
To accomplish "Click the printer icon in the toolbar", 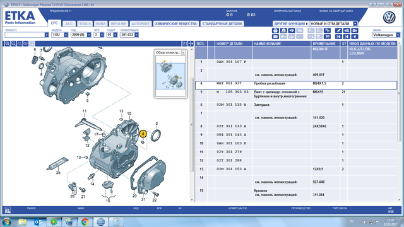I will click(275, 30).
